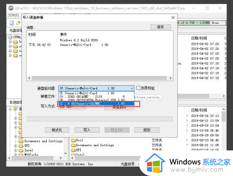
Task: Click Documents and Settings folder icon in file list
Action: 73,145
